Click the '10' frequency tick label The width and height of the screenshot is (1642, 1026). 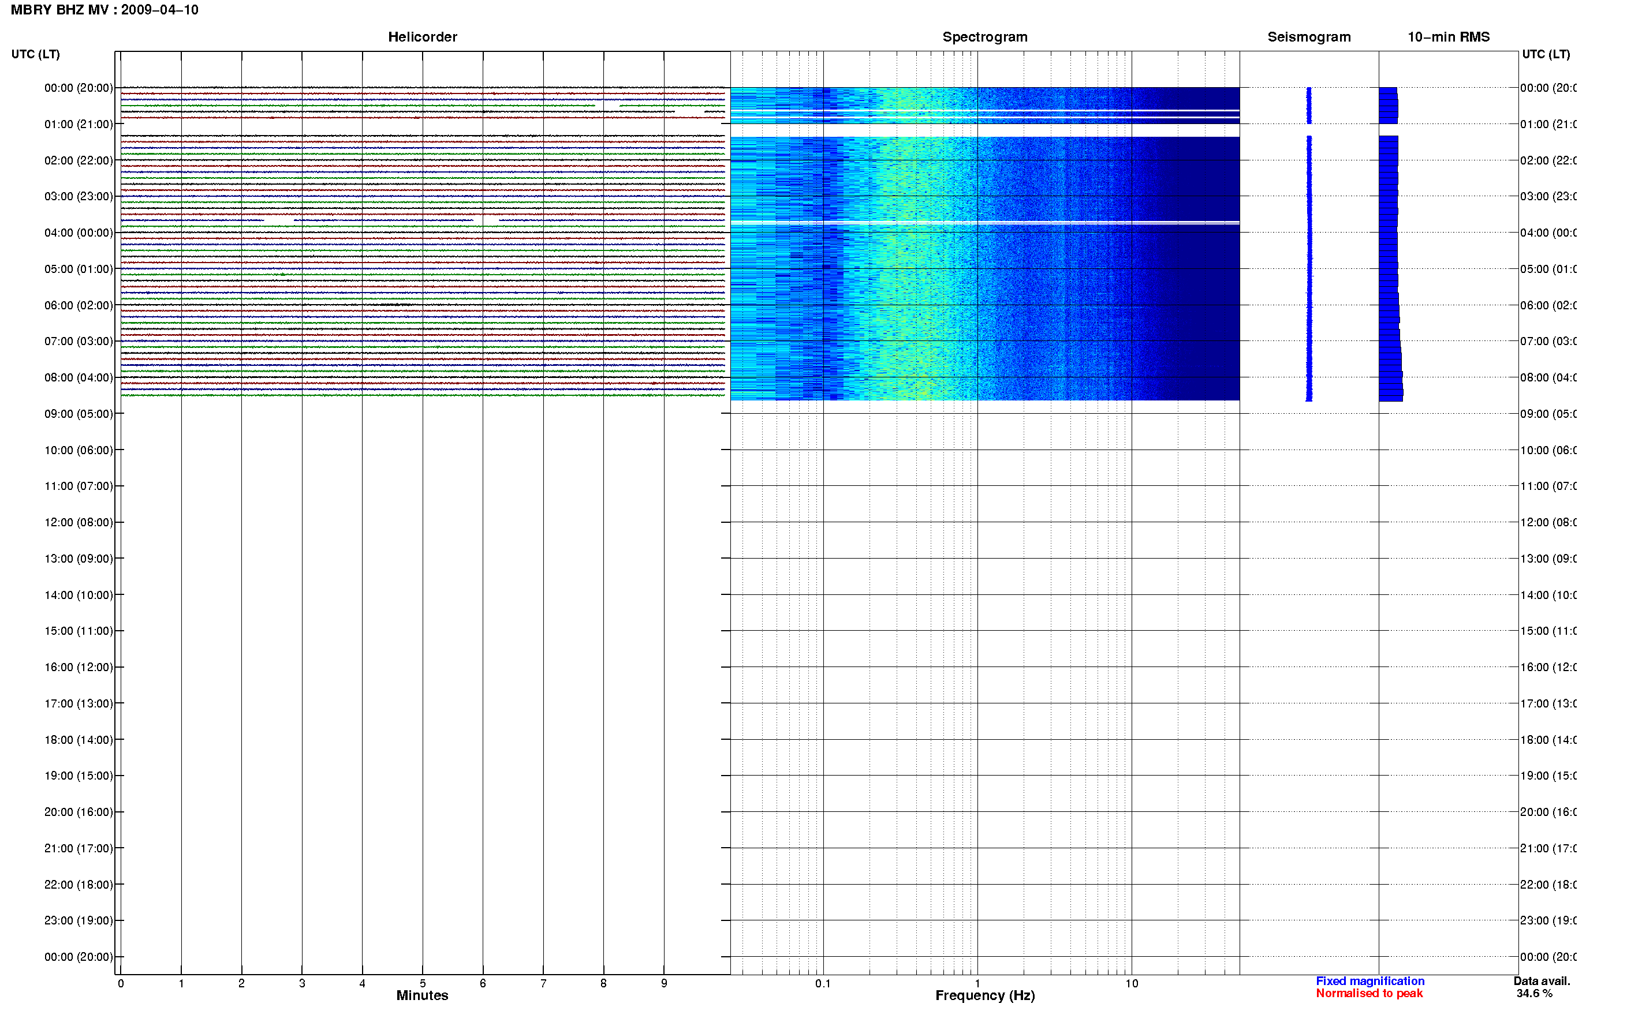coord(1132,983)
